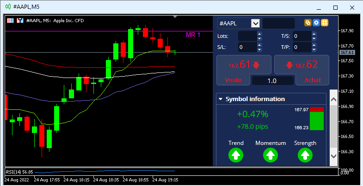Click the 1.0 volume field
The width and height of the screenshot is (363, 186).
(272, 81)
